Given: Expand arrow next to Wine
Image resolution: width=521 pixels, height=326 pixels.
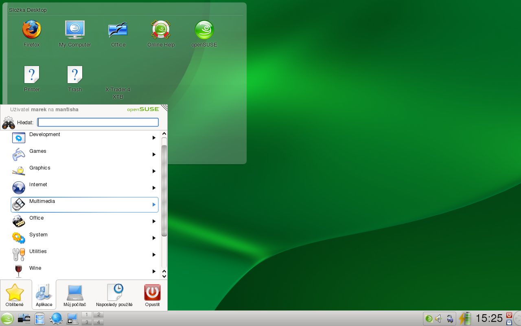Looking at the screenshot, I should (154, 271).
